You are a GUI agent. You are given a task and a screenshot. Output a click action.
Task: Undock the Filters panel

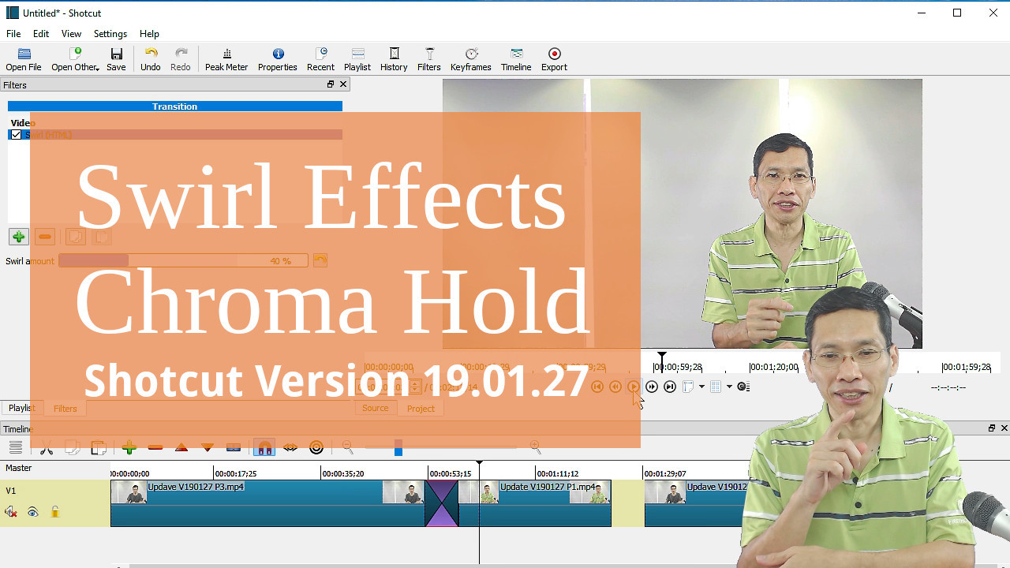coord(331,84)
